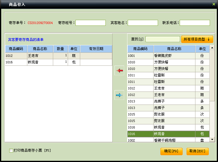
Task: Click the blue right arrow transfer icon
Action: click(x=119, y=95)
